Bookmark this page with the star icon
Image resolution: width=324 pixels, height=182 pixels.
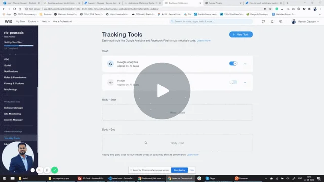(x=270, y=9)
